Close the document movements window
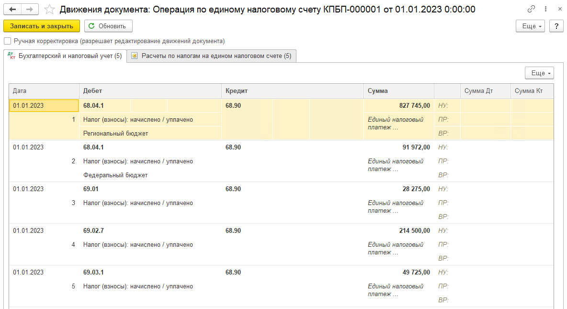Image resolution: width=567 pixels, height=309 pixels. 558,9
